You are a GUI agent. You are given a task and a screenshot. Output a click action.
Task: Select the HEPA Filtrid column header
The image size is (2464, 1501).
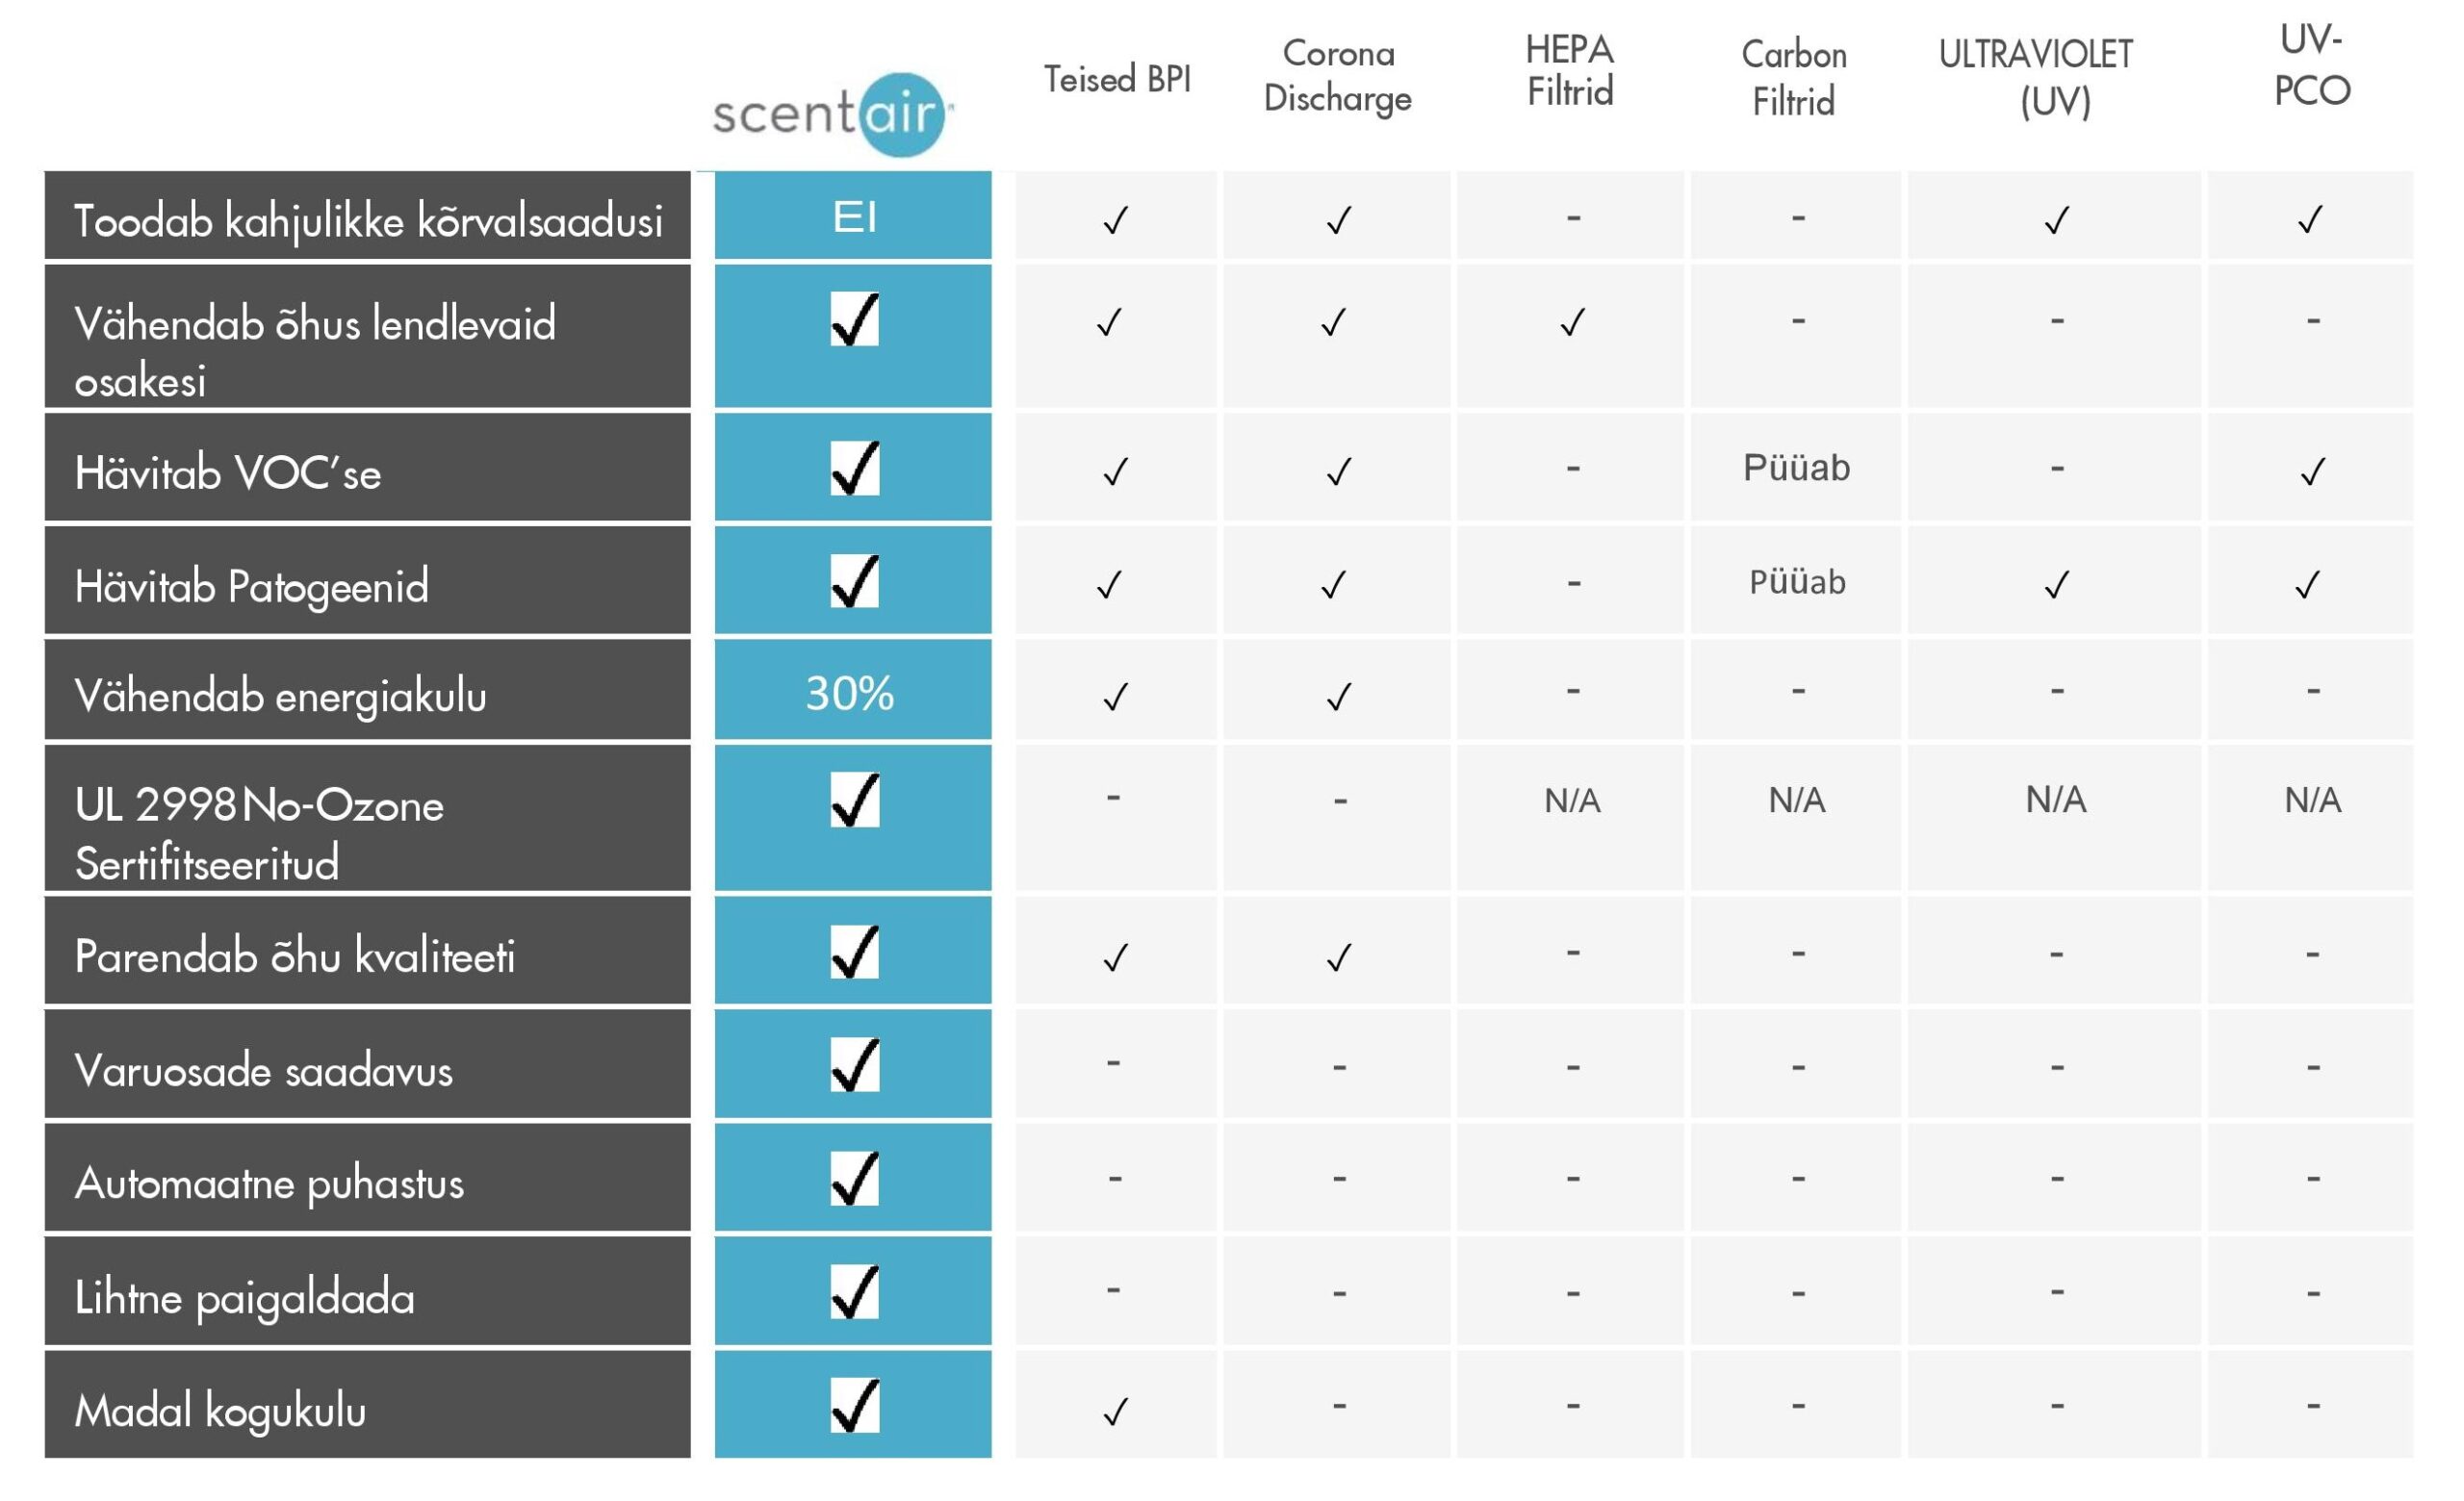click(1569, 71)
